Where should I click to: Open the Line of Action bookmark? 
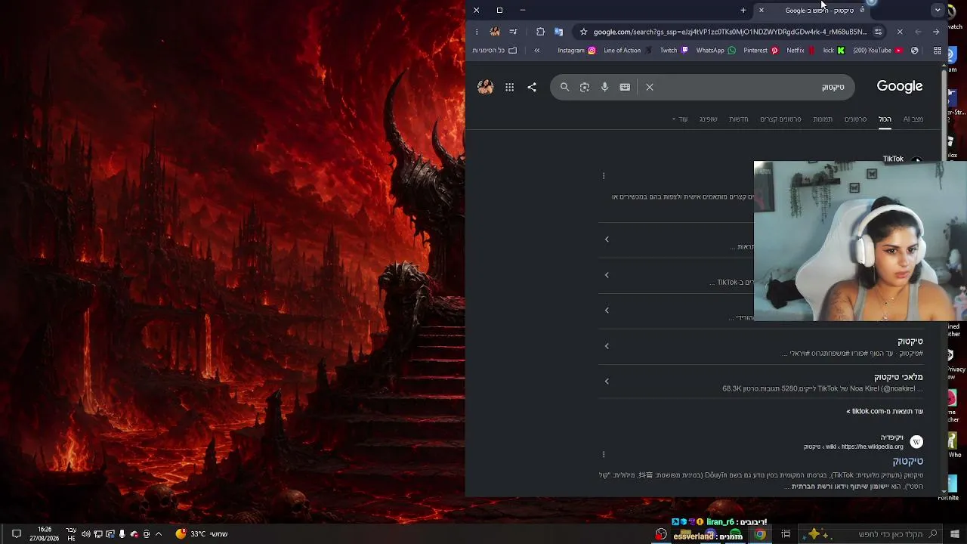tap(628, 51)
